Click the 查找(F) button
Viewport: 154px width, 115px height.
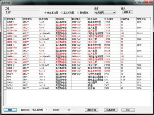click(128, 12)
